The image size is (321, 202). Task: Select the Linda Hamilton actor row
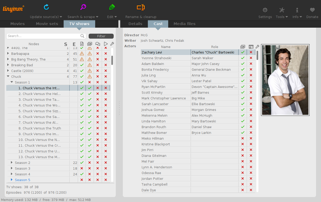[198, 121]
